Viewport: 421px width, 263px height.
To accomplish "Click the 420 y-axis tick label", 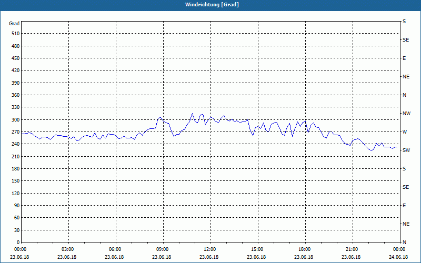I will click(16, 70).
